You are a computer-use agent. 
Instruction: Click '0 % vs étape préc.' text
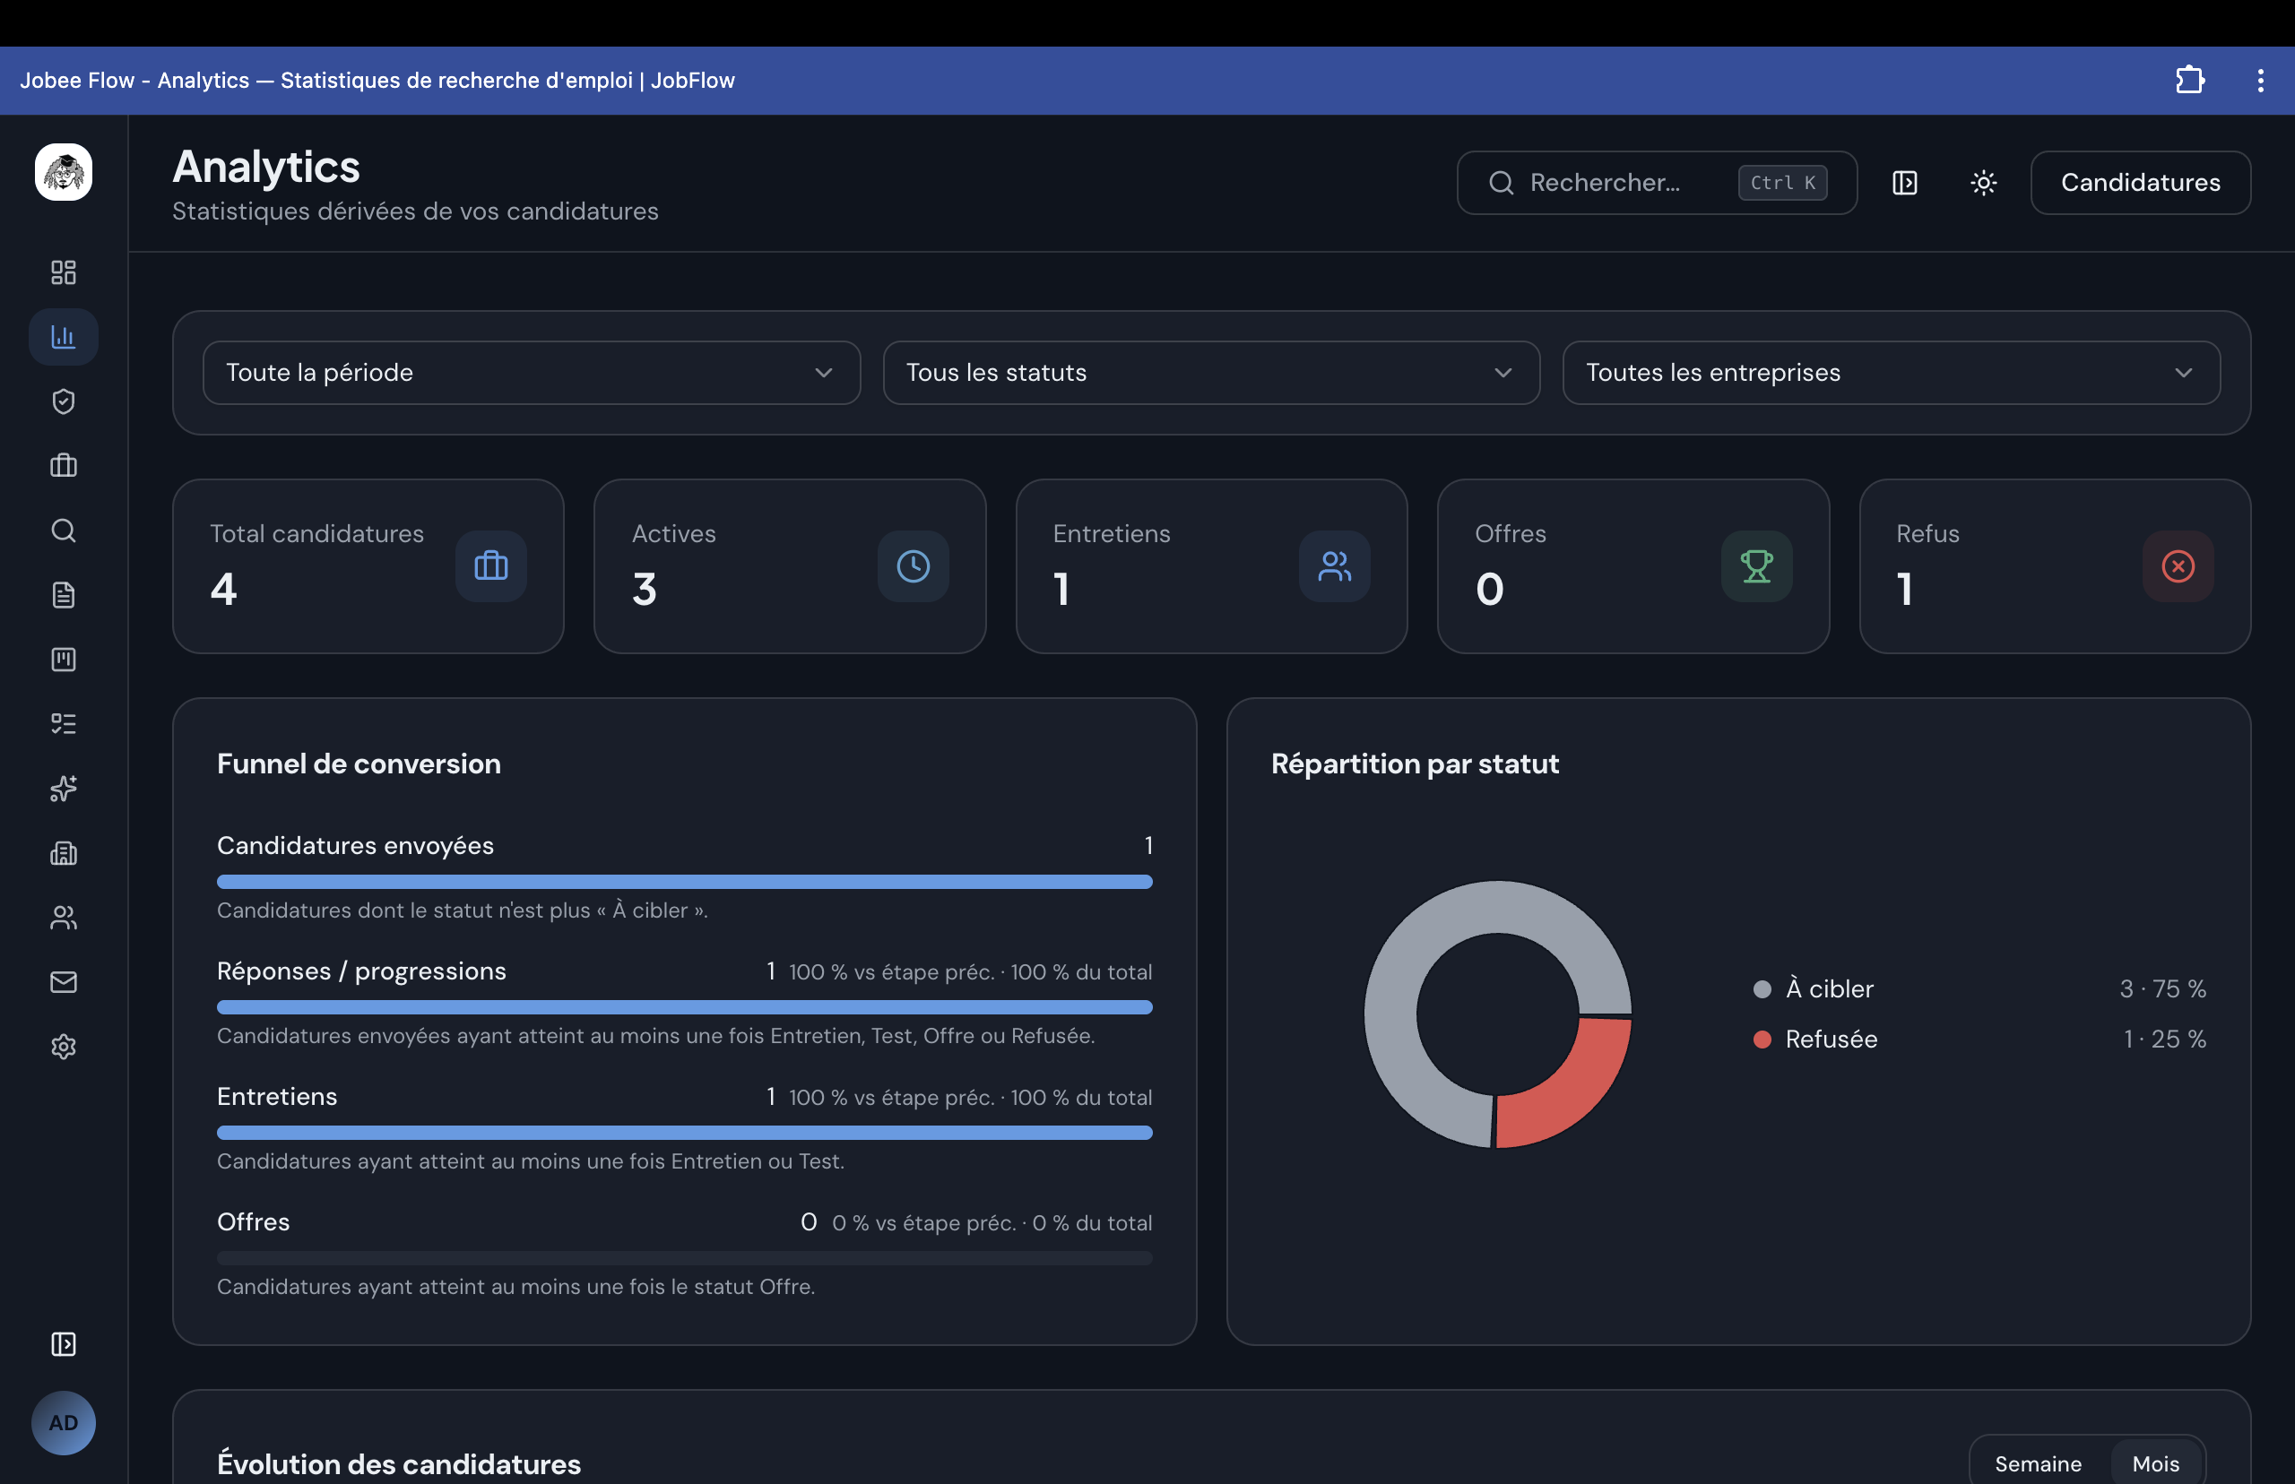click(924, 1224)
